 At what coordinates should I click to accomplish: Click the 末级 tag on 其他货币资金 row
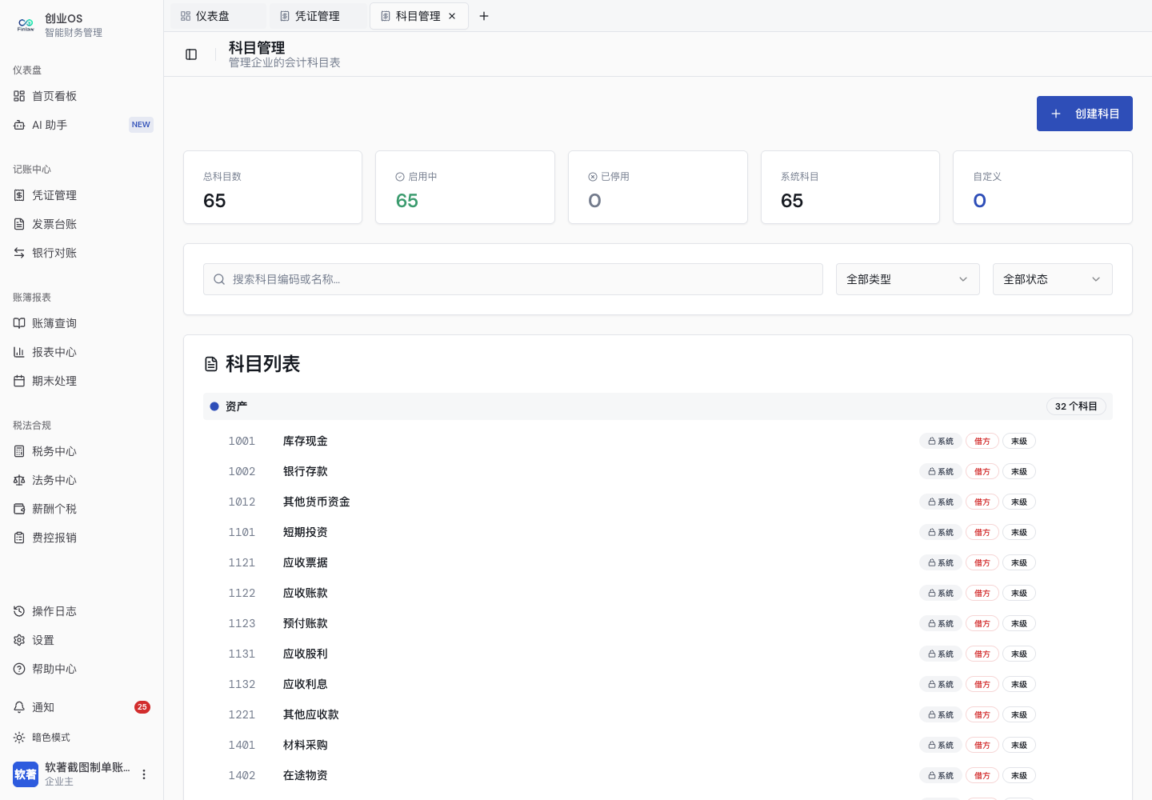1019,502
